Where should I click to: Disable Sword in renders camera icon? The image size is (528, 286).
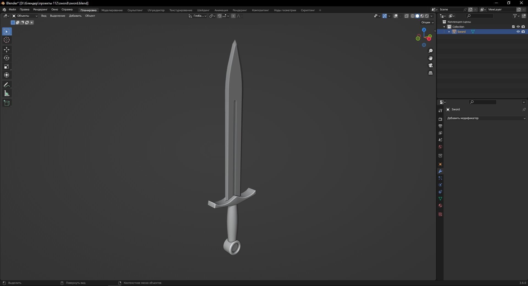(x=523, y=32)
